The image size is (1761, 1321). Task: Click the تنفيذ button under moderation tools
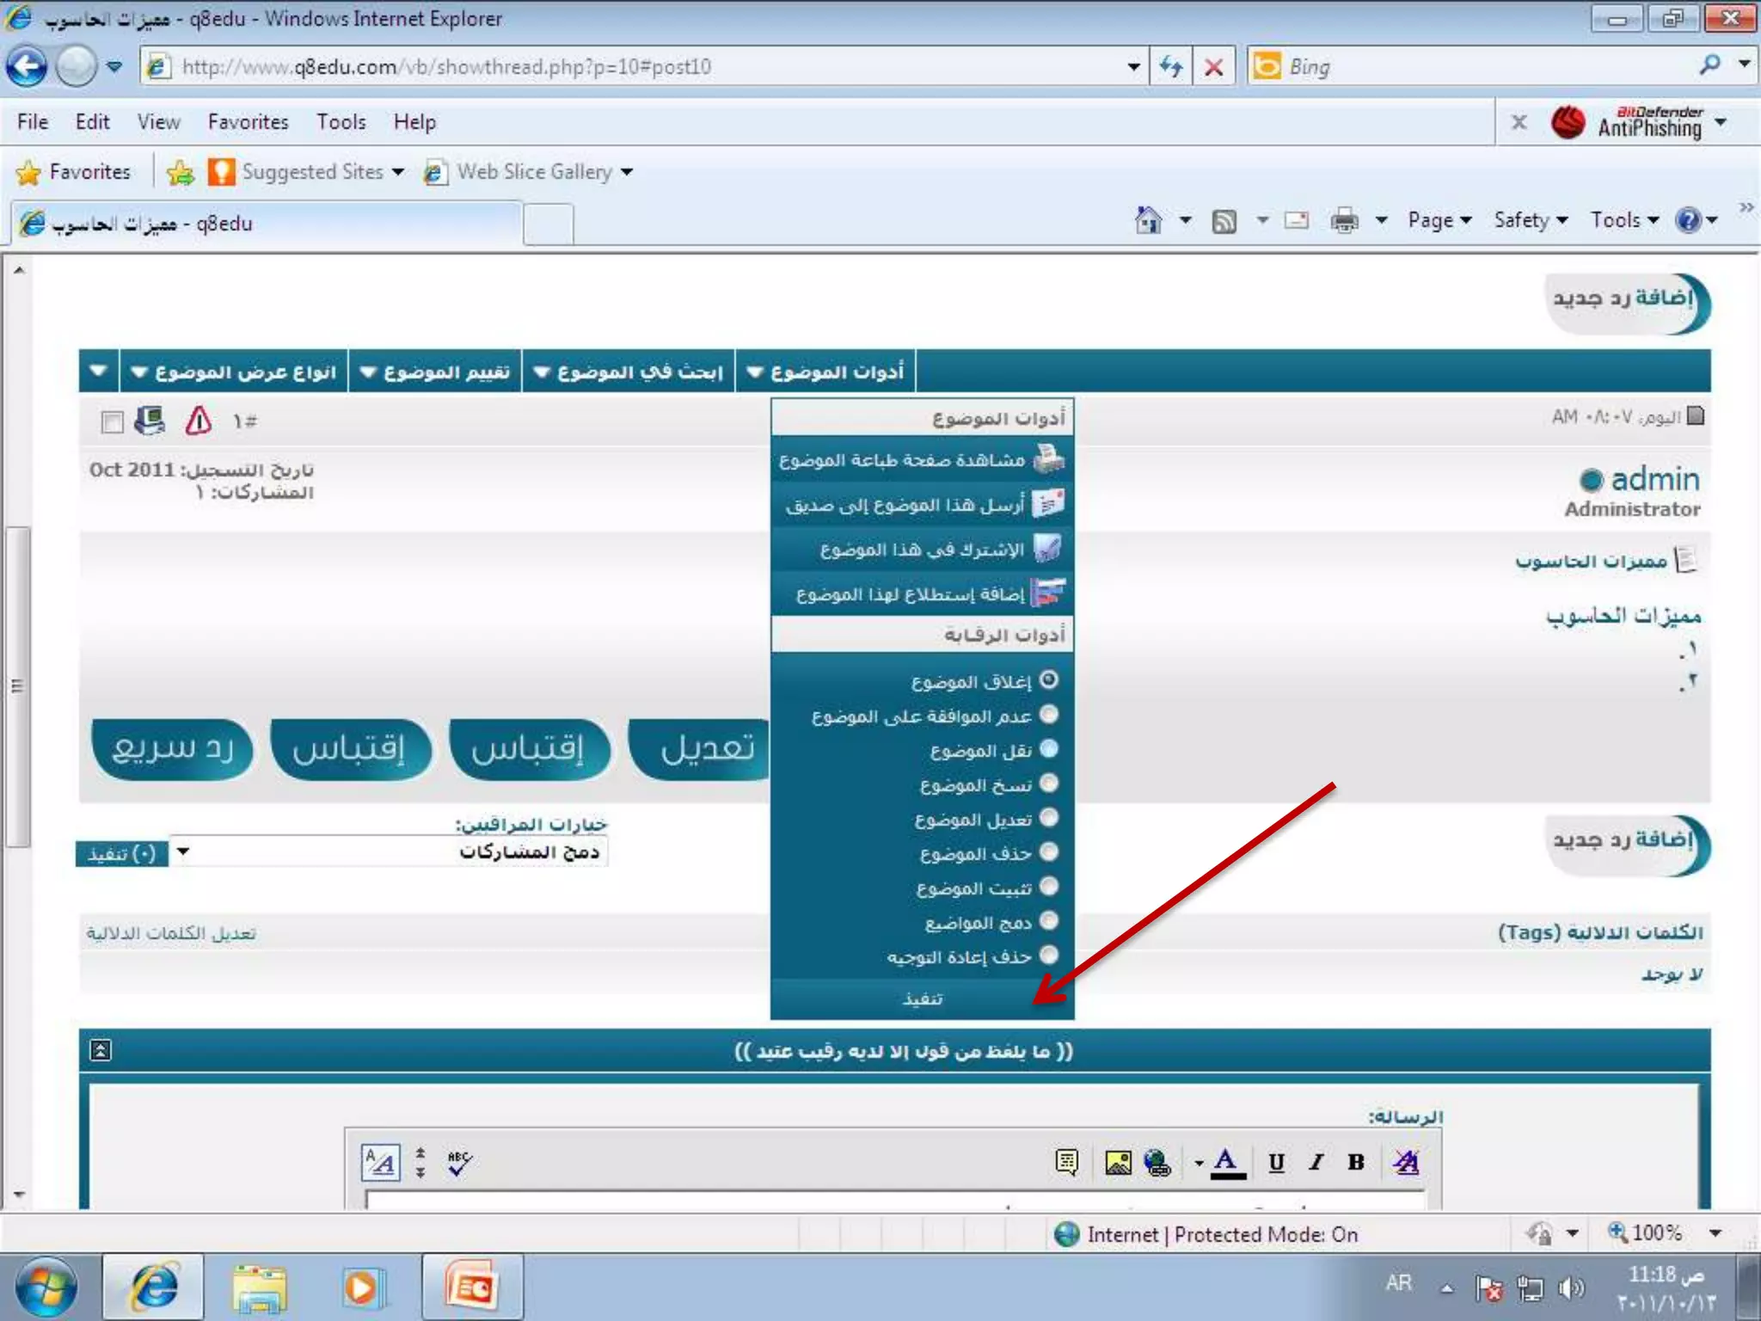pyautogui.click(x=922, y=999)
